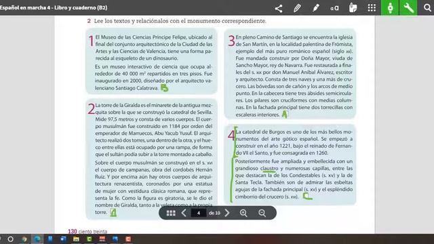Open search with the magnifier icon
The width and height of the screenshot is (434, 244).
click(x=427, y=7)
